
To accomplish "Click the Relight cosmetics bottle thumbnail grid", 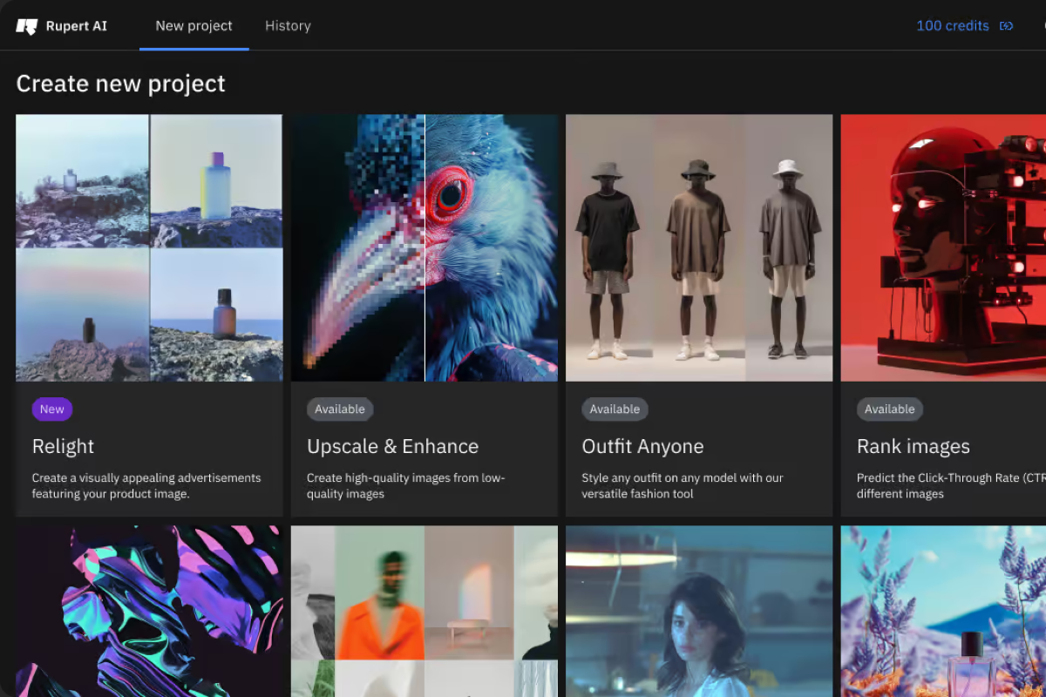I will coord(149,247).
